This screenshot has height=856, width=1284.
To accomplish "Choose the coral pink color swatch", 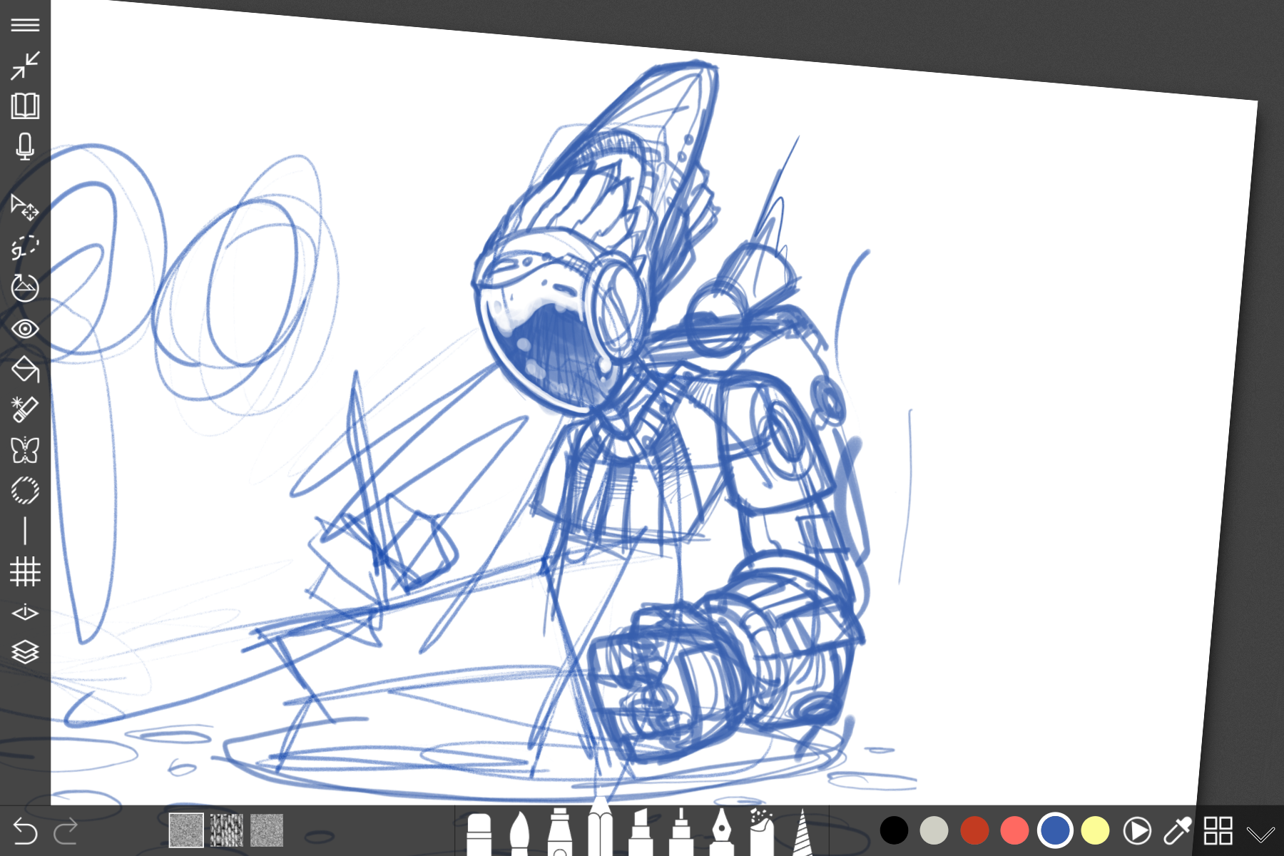I will 1014,830.
